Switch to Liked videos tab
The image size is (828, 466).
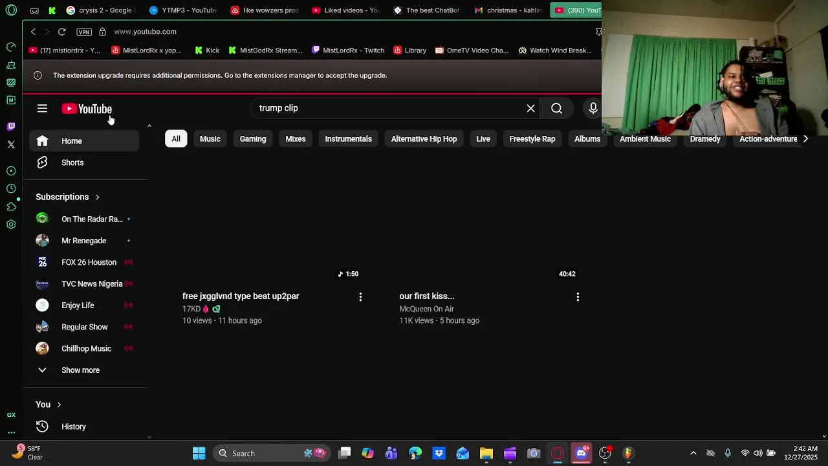click(x=346, y=10)
